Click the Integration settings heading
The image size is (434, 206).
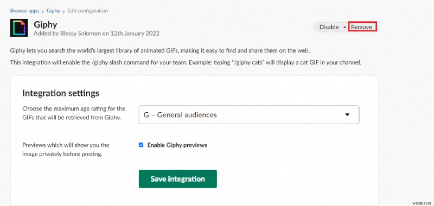pyautogui.click(x=61, y=93)
